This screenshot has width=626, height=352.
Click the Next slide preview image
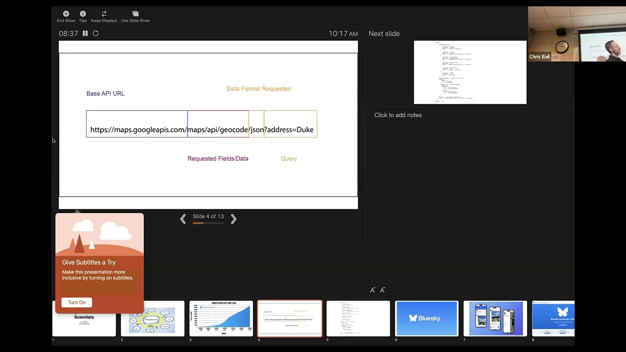[x=470, y=72]
